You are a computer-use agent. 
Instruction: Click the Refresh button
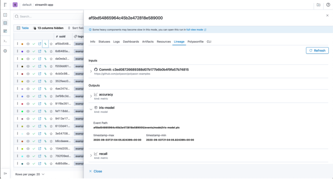[x=317, y=50]
